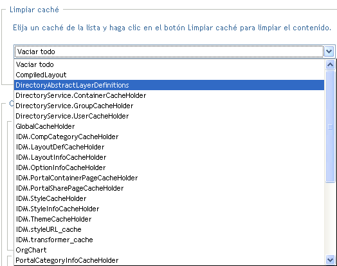Select CompiledLayout from the list
This screenshot has height=266, width=337.
169,75
